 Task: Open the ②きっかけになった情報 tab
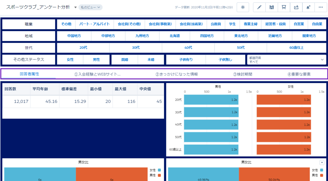pyautogui.click(x=176, y=74)
